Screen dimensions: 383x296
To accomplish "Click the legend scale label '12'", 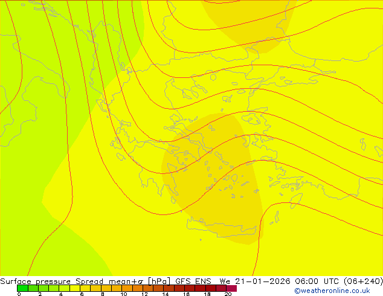I will coord(144,294).
